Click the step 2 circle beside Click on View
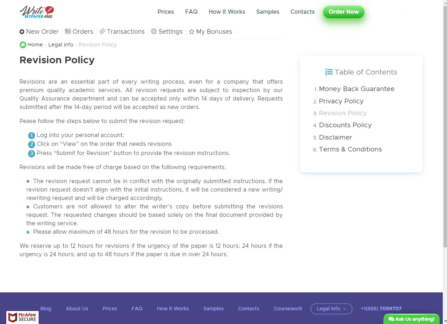 coord(32,144)
